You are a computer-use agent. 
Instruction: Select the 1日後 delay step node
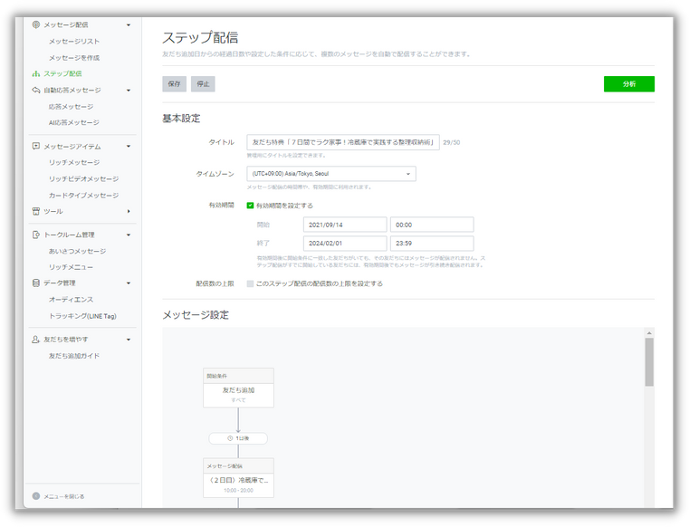coord(238,438)
